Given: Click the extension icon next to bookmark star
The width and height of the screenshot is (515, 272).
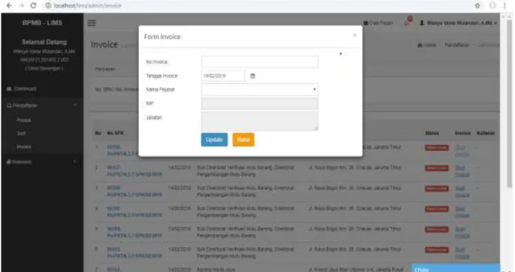Looking at the screenshot, I should [492, 5].
